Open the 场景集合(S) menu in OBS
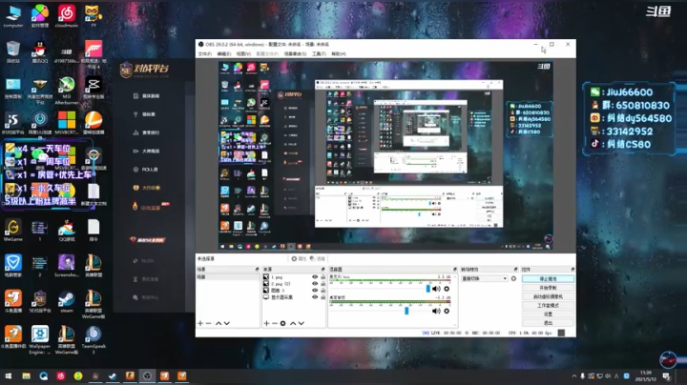 pos(295,53)
